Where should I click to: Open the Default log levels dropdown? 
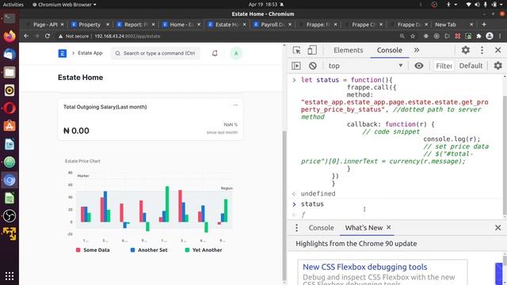pyautogui.click(x=471, y=66)
